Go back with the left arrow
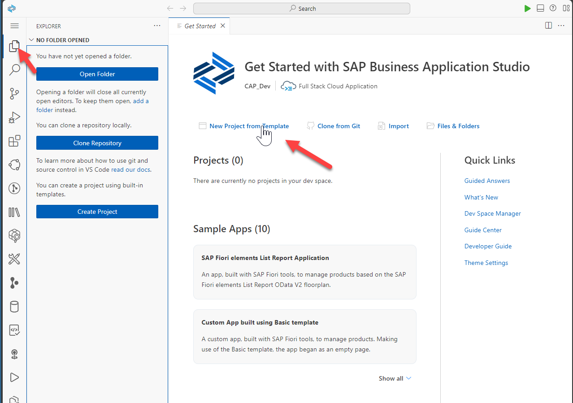Screen dimensions: 573x403 tap(170, 8)
